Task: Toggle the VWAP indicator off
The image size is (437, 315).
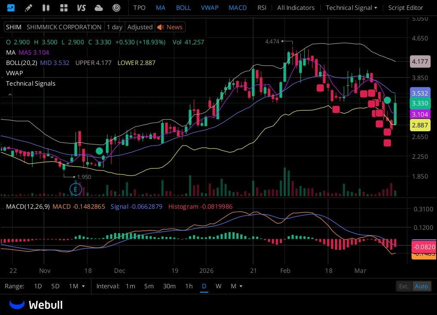Action: click(210, 7)
